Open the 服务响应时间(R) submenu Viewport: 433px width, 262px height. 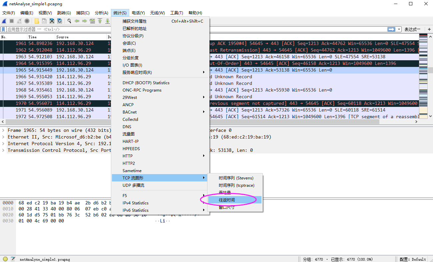161,72
